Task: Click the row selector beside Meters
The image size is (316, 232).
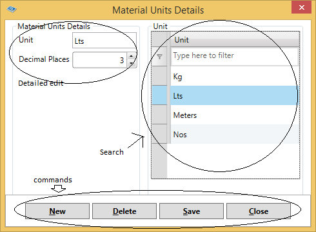Action: (159, 115)
